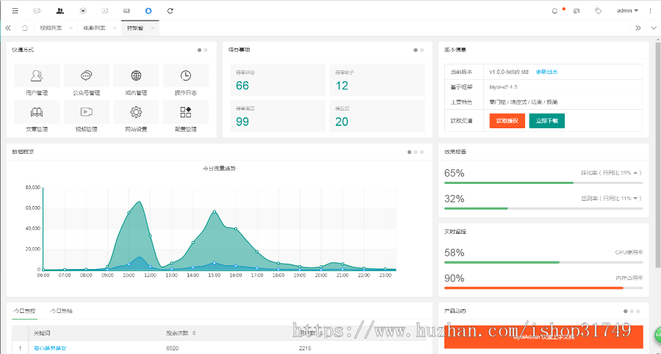Screen dimensions: 661x354
Task: Switch to the 电影列表 tab
Action: (94, 28)
